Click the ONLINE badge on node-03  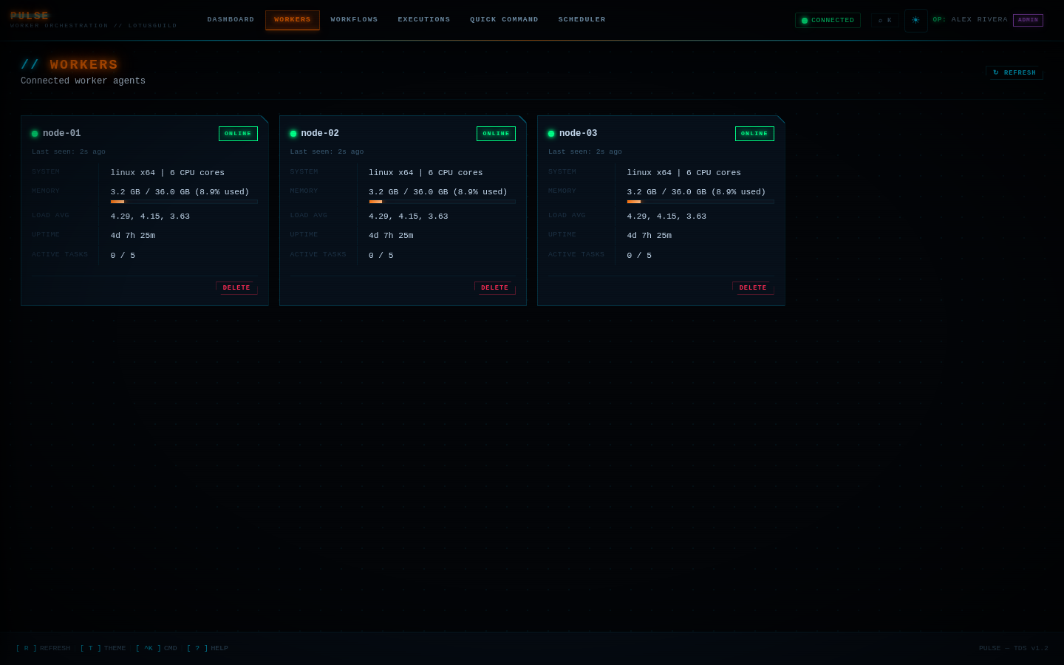point(754,134)
